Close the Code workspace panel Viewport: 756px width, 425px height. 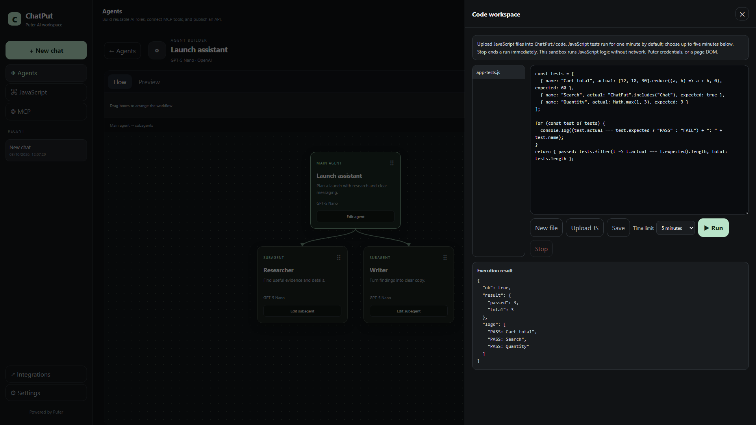(742, 14)
